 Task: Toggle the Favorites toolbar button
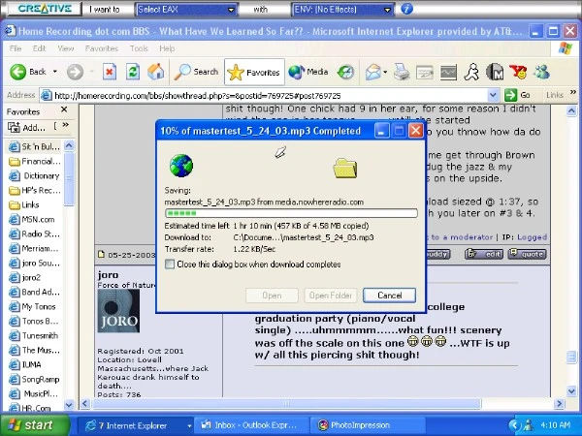pos(254,73)
